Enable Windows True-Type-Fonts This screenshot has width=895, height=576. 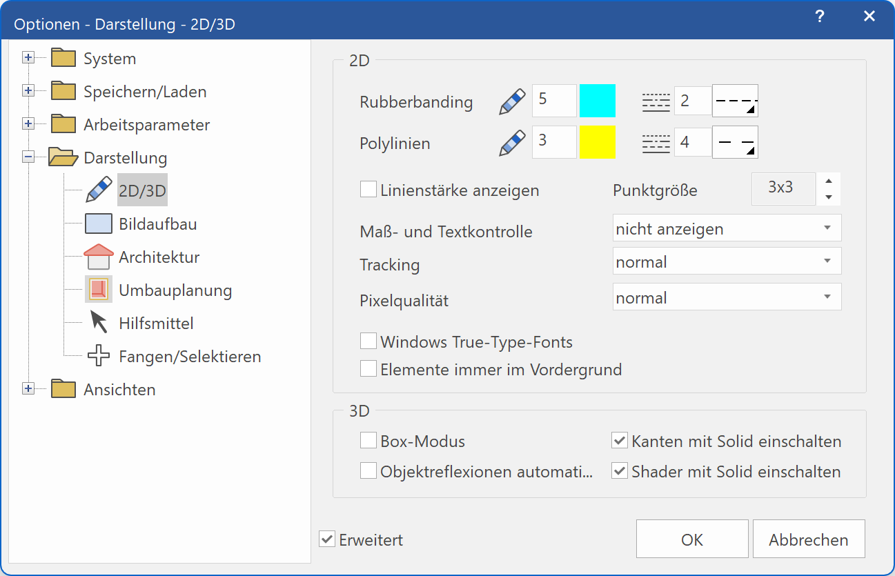pos(368,340)
